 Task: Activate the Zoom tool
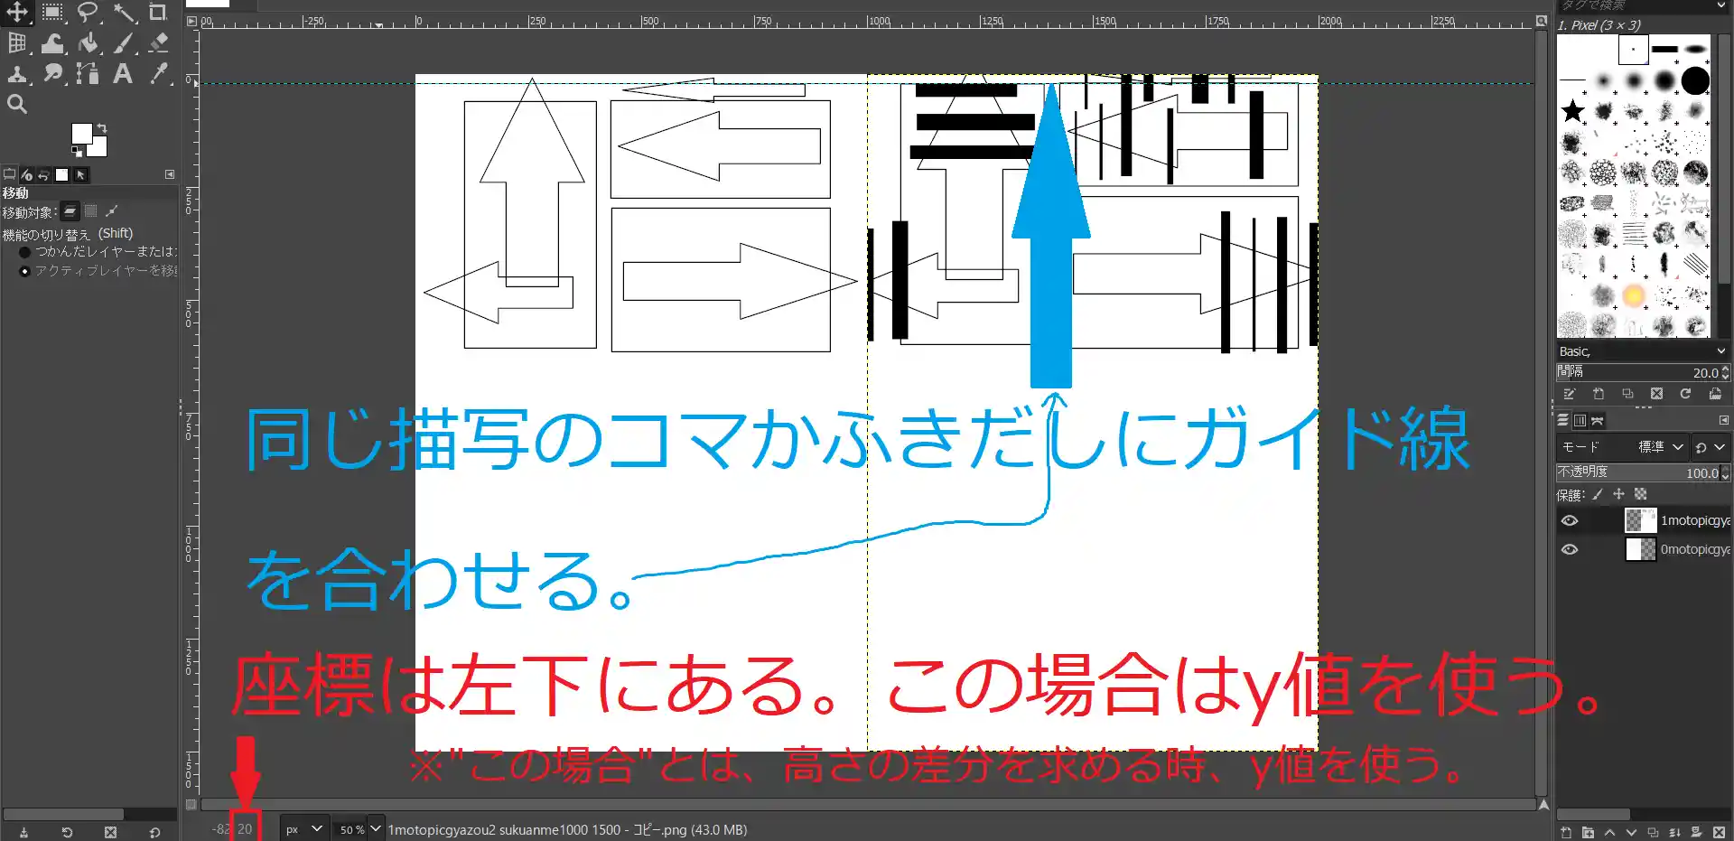pos(17,103)
